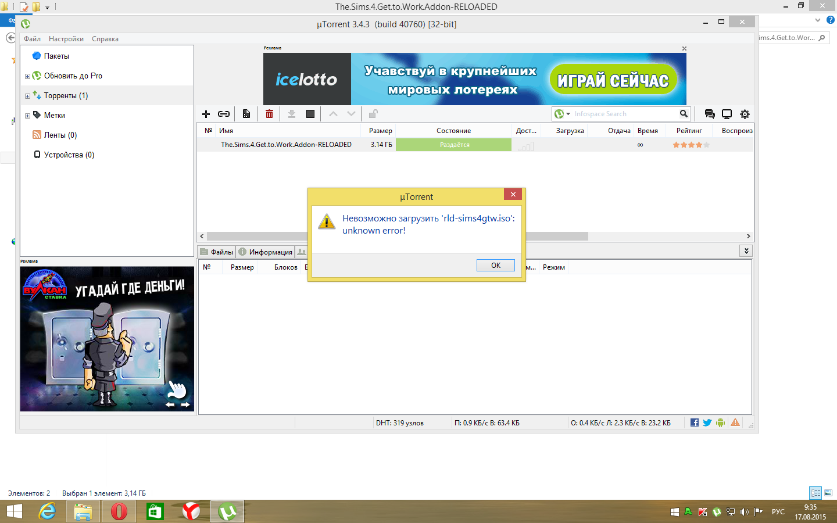Open the 'Файл' menu

[33, 39]
